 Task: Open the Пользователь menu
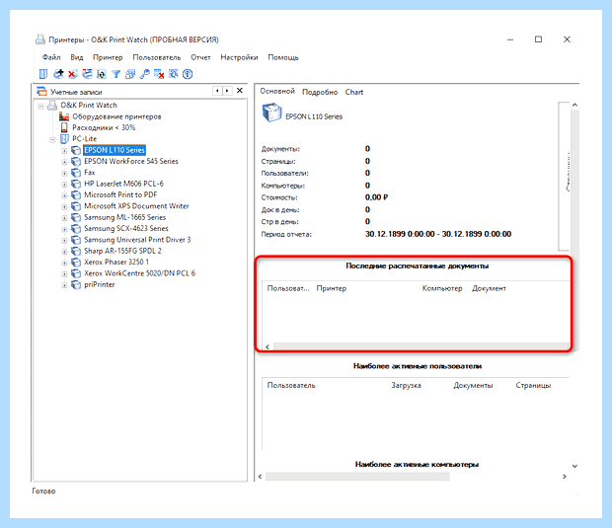[x=157, y=57]
